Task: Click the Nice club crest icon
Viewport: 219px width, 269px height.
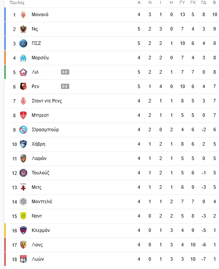Action: pos(24,29)
